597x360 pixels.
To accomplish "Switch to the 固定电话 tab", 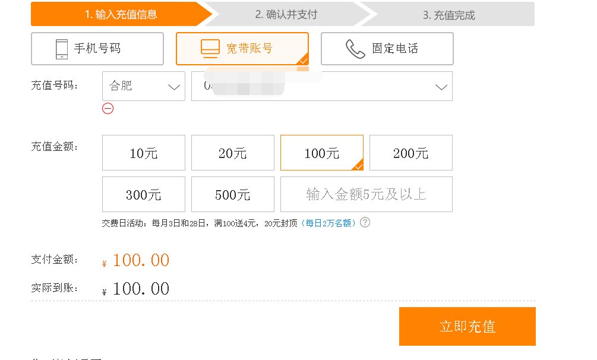I will [386, 49].
